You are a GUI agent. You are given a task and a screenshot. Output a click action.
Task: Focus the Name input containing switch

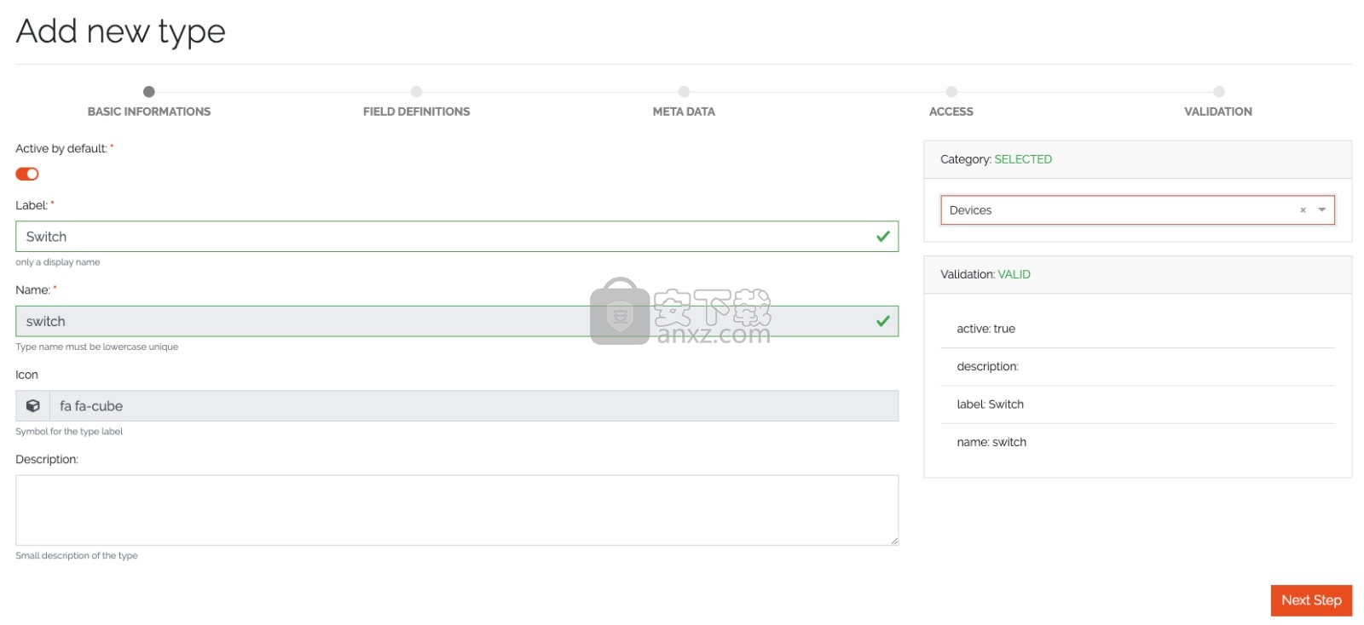click(x=457, y=321)
